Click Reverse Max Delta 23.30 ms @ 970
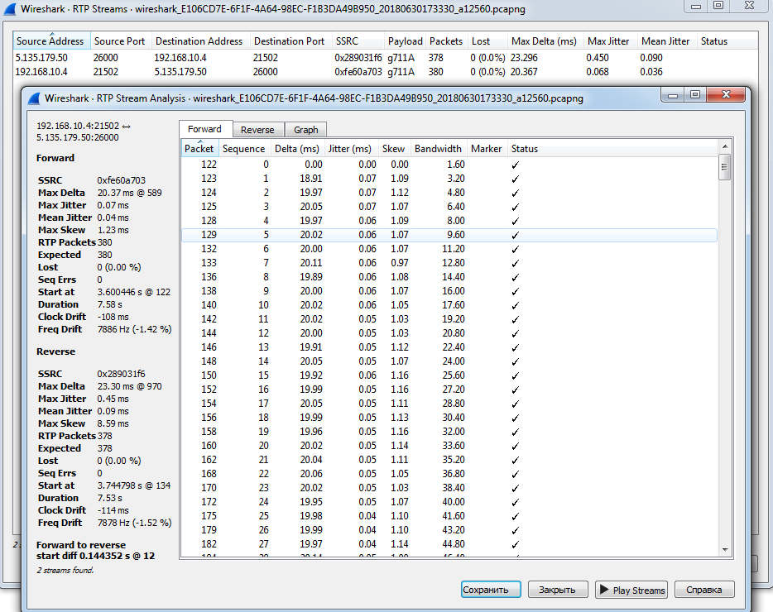Image resolution: width=773 pixels, height=612 pixels. tap(130, 386)
